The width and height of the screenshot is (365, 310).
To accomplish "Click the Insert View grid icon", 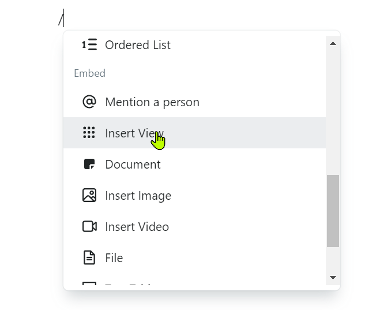I will tap(89, 133).
